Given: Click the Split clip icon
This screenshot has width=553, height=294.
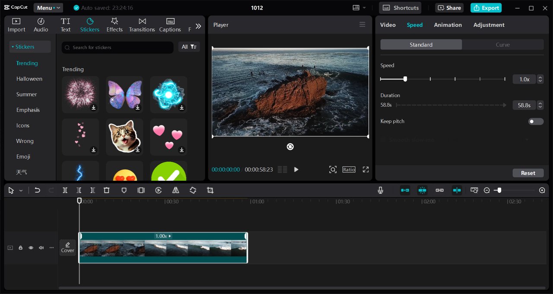Looking at the screenshot, I should tap(65, 190).
